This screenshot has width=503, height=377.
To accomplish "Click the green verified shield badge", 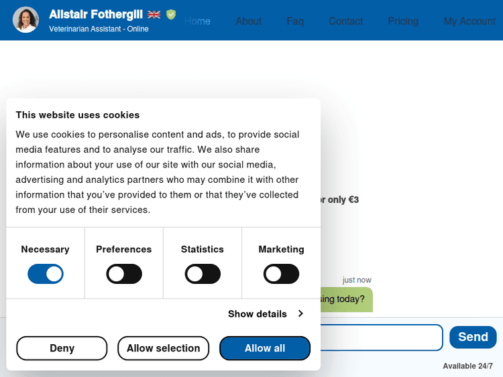I will [x=171, y=14].
